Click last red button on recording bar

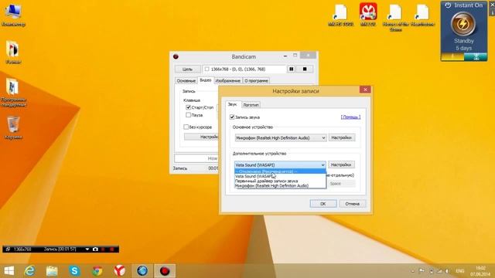point(111,249)
